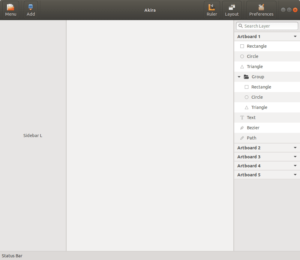Select the Artboard 2 header label
The image size is (300, 260).
point(249,148)
